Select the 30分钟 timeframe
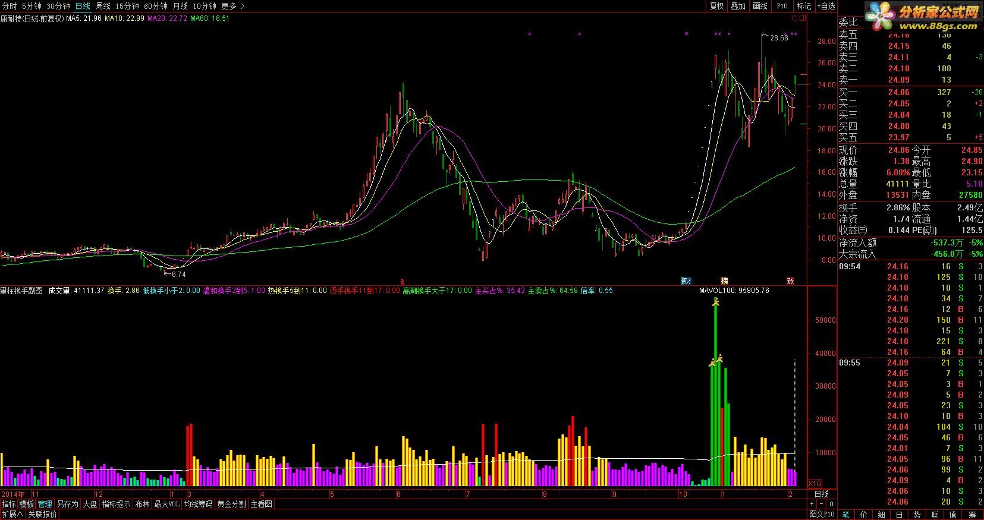984x520 pixels. tap(58, 6)
